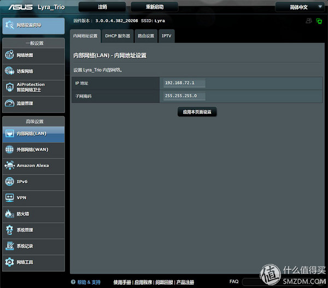Open 外部网络(WAN) menu item
Screen dimensions: 328x288
tap(33, 150)
